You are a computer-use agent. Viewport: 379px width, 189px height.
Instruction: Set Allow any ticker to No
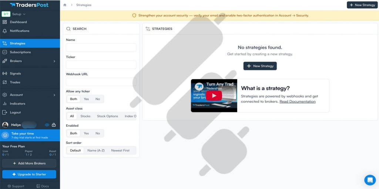point(98,99)
